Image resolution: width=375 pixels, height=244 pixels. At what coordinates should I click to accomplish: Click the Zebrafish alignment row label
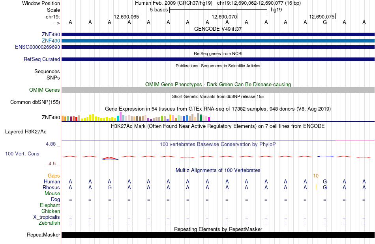click(49, 223)
